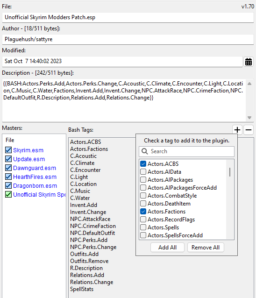Check the Actors.RecordFlags tag checkbox
256x298 pixels.
pos(143,220)
